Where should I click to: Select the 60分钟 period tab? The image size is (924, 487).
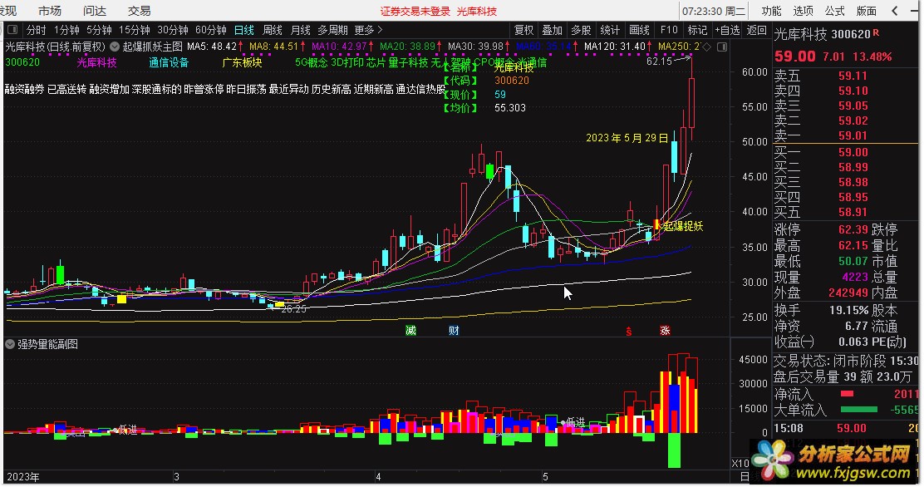211,29
